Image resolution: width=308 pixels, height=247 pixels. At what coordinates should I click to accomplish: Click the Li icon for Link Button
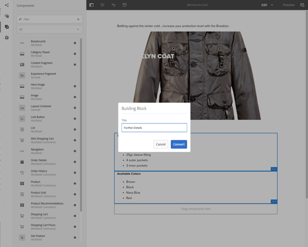pyautogui.click(x=22, y=119)
